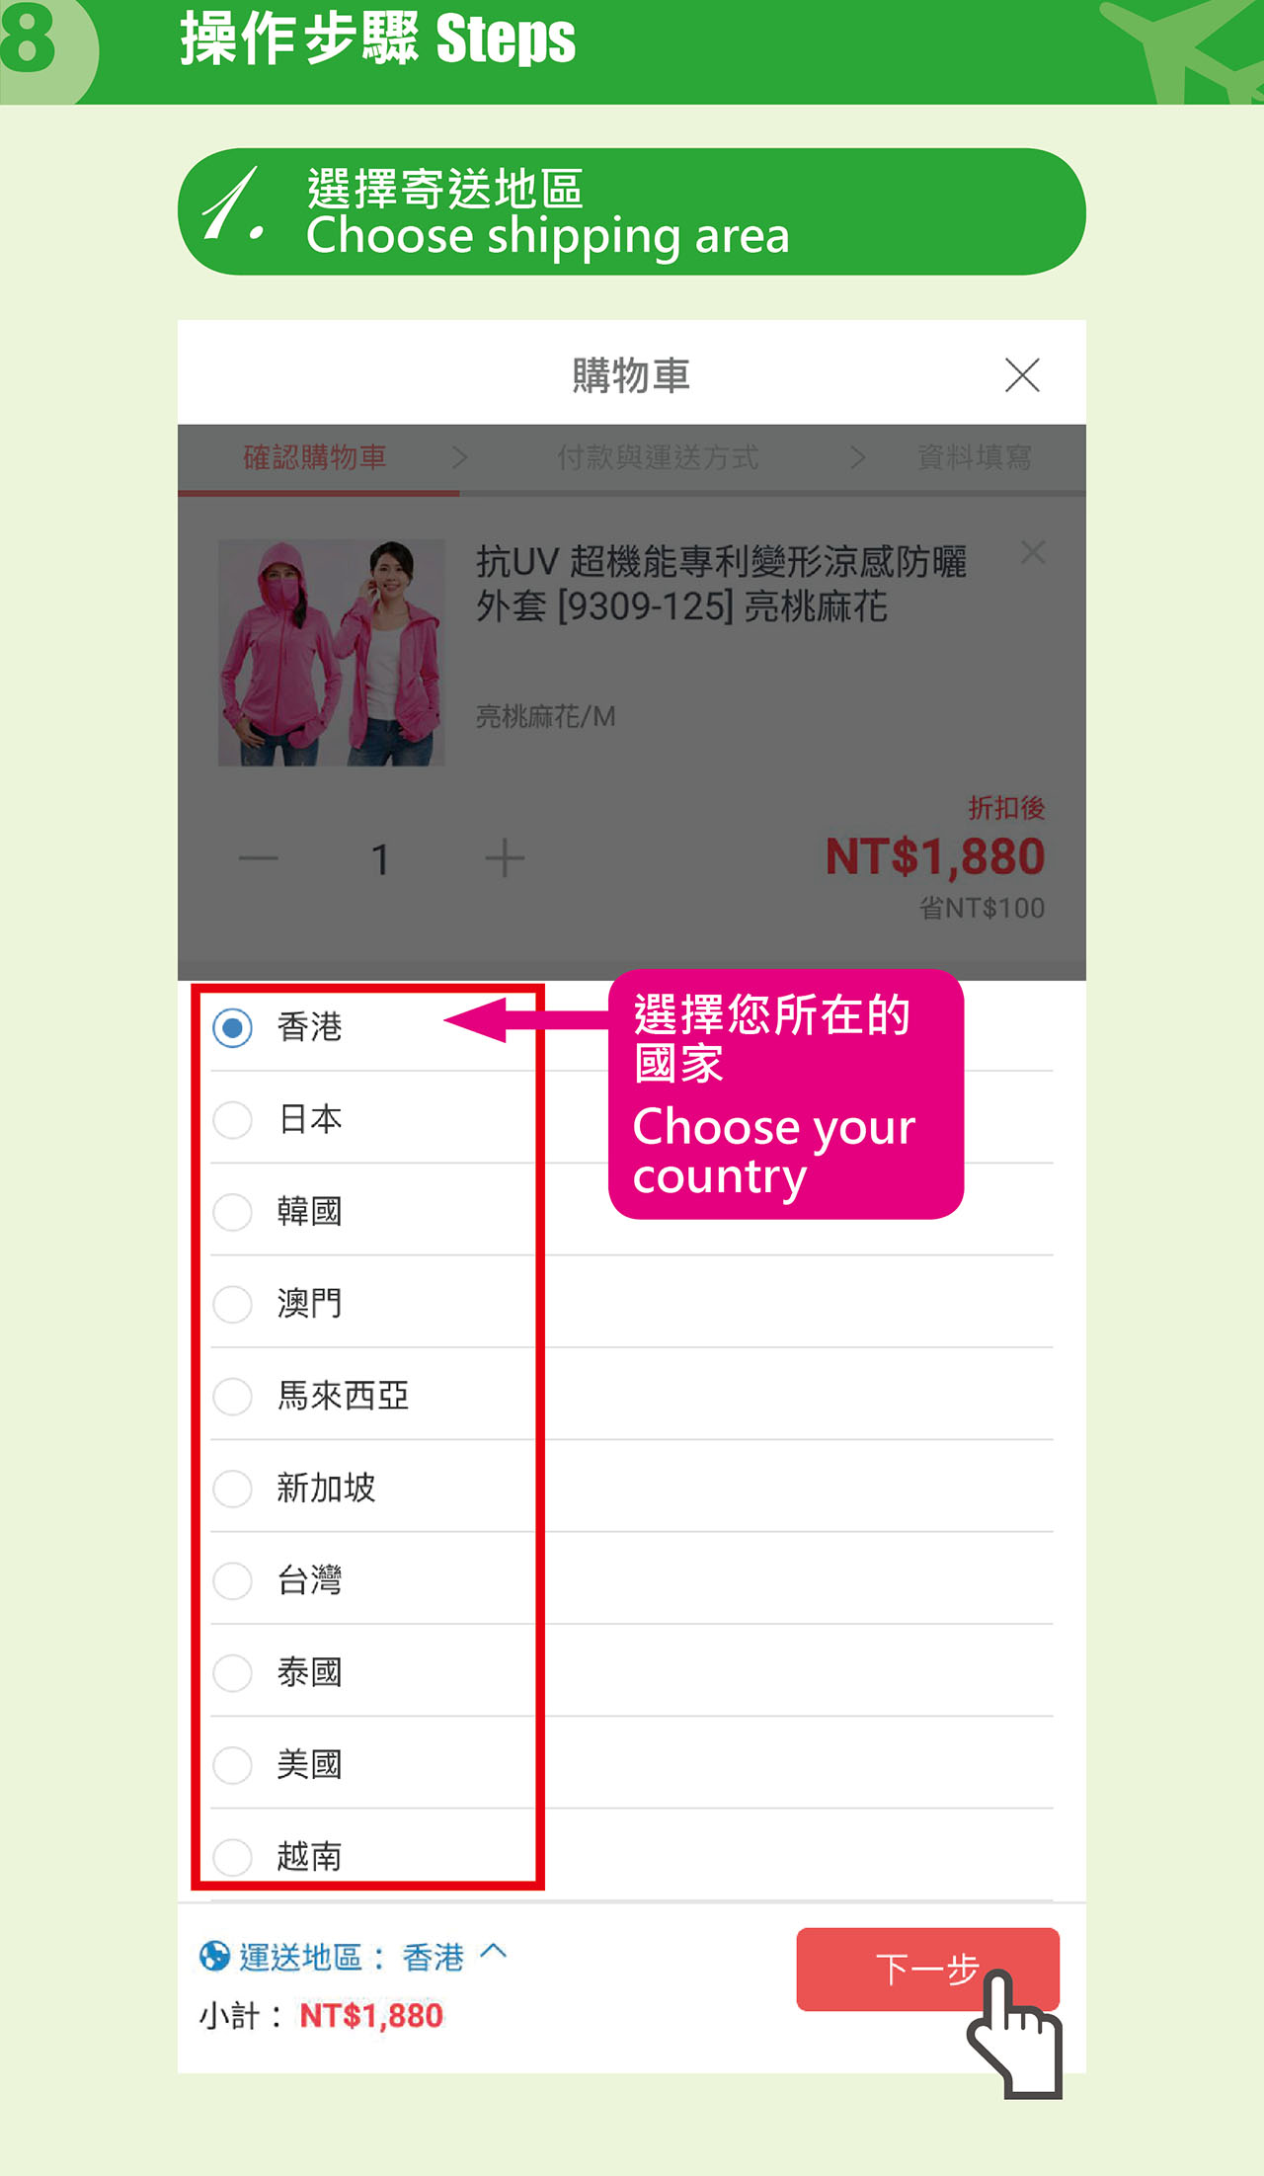
Task: Select the 新加坡 radio button
Action: [x=233, y=1489]
